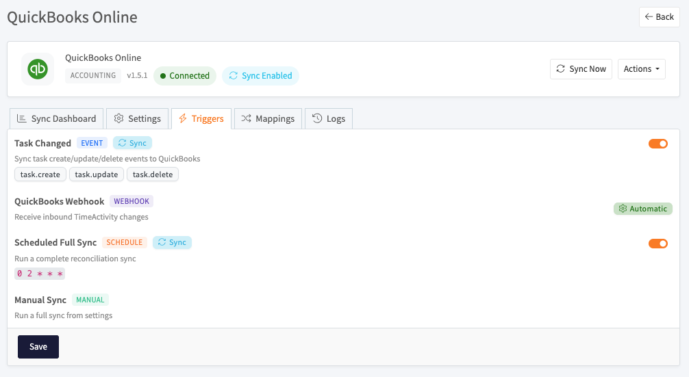Click the QuickBooks Webhook trigger title
Image resolution: width=689 pixels, height=377 pixels.
60,201
